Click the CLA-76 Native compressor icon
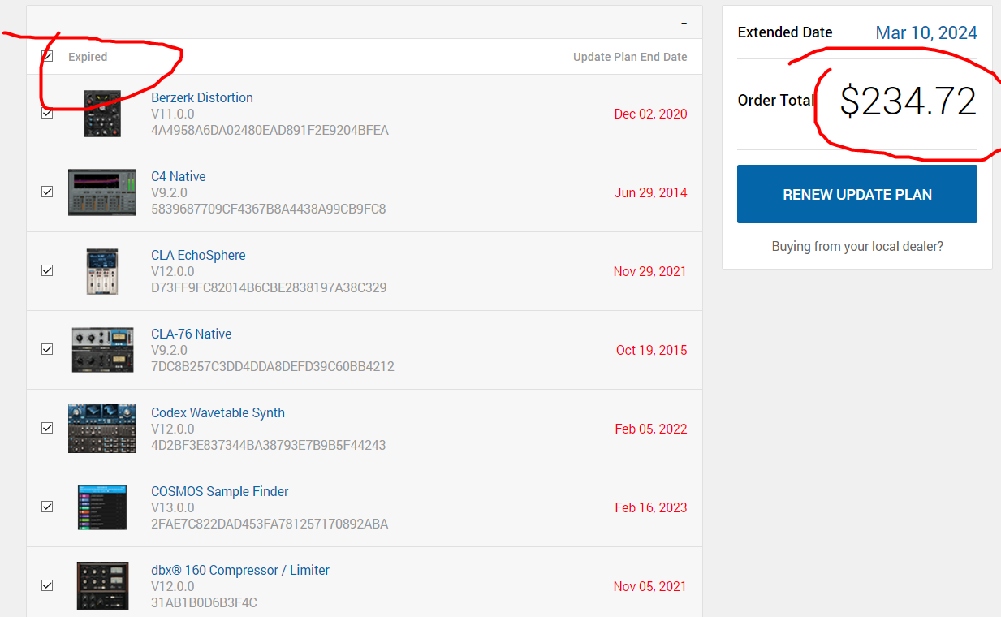The height and width of the screenshot is (617, 1001). (x=102, y=350)
